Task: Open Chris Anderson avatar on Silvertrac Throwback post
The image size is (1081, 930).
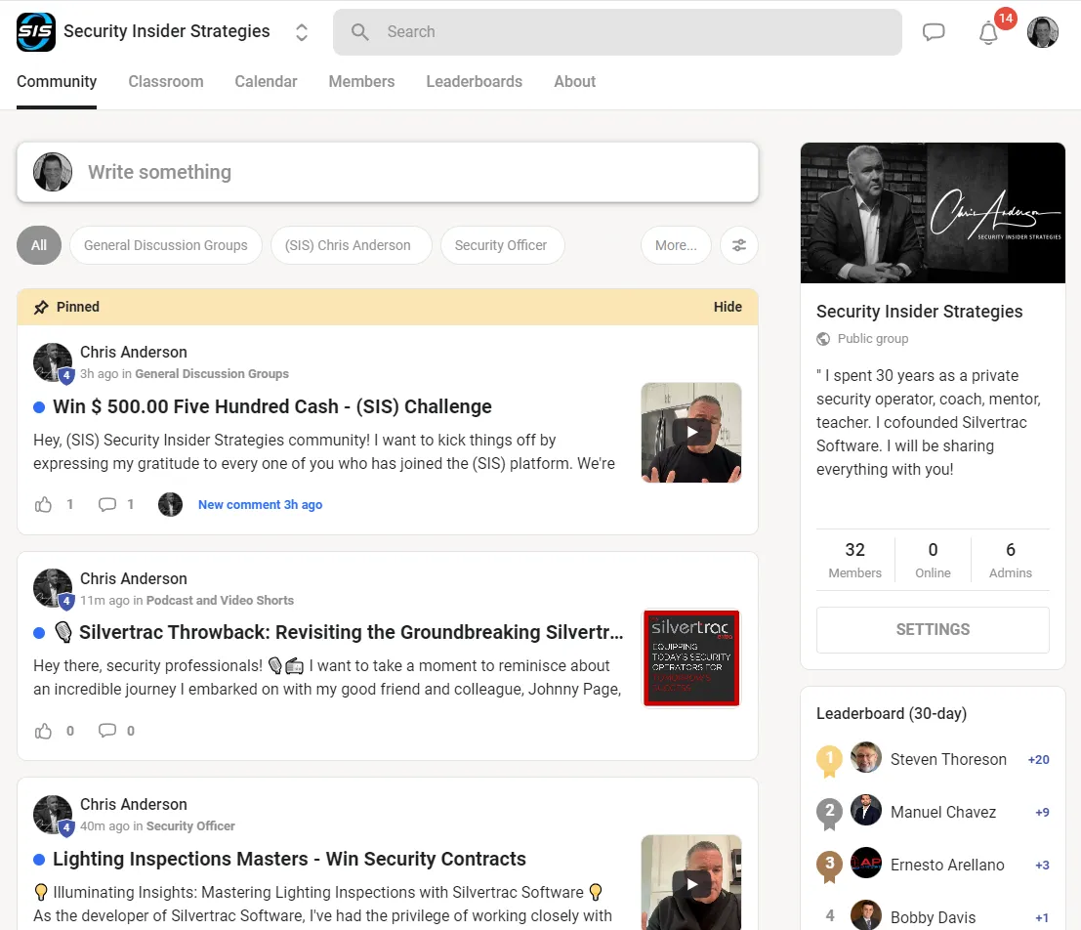Action: coord(53,588)
